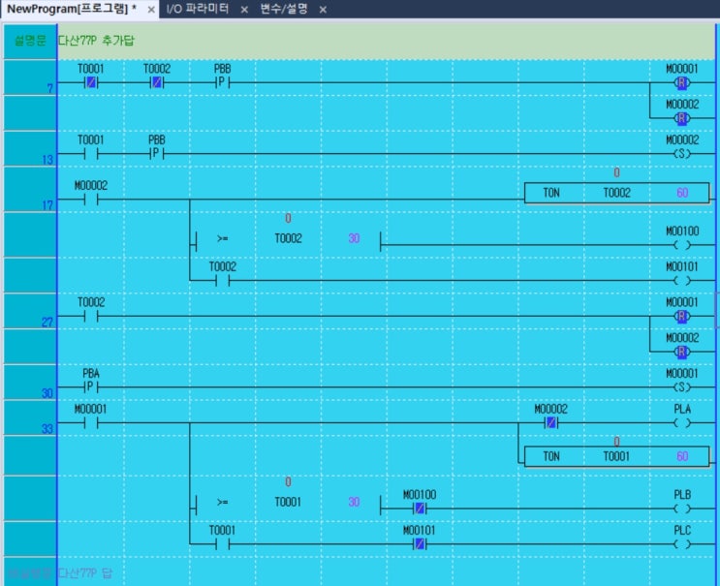Select the M00002 normally-closed contact before PLA
The width and height of the screenshot is (720, 586).
point(551,422)
